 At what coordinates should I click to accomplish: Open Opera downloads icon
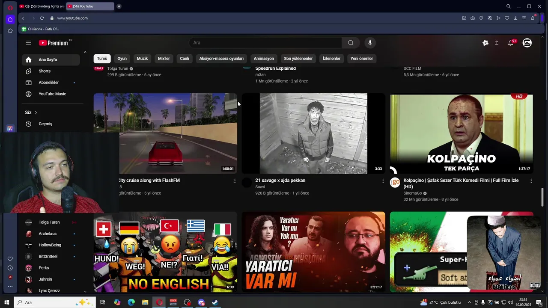pyautogui.click(x=515, y=18)
